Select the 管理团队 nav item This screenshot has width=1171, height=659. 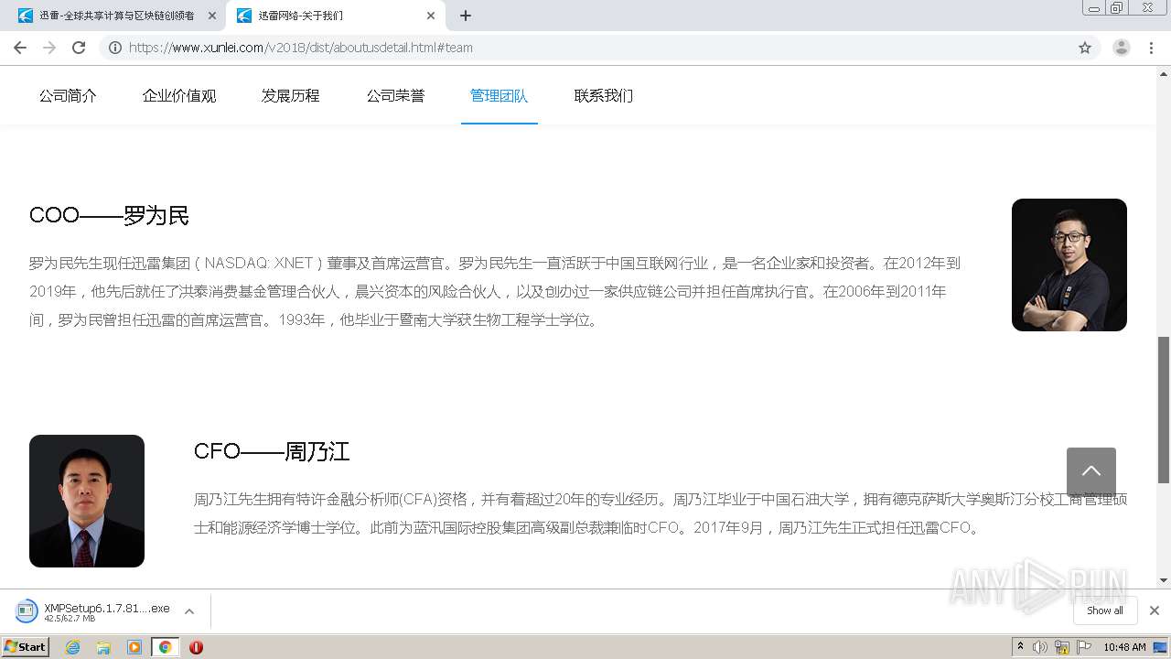click(x=499, y=95)
